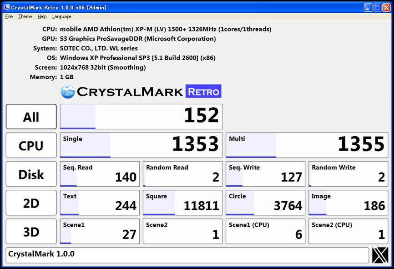Screen dimensions: 394x269
Task: Click the Retro badge in the logo
Action: pyautogui.click(x=203, y=91)
